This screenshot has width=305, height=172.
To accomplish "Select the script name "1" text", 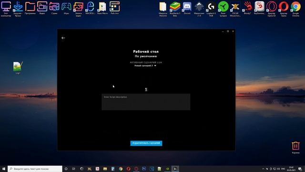I will (x=146, y=89).
